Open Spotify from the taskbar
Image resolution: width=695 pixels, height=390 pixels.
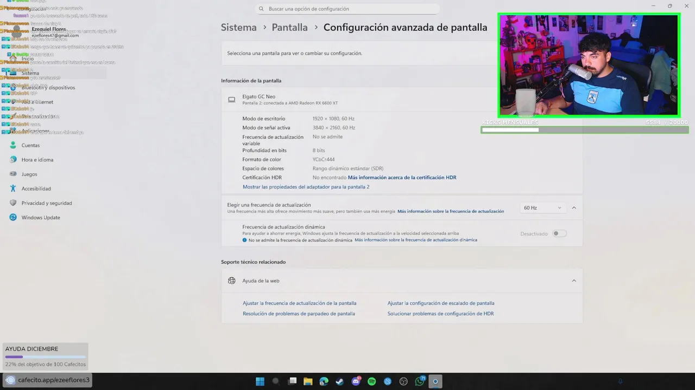click(372, 381)
